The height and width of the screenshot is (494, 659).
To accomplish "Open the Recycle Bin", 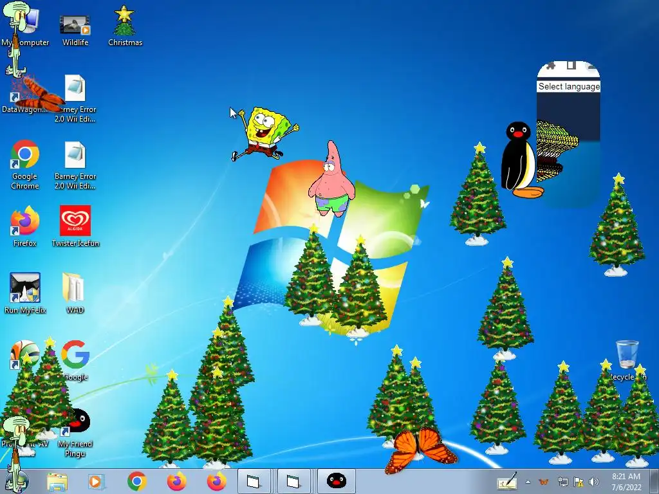I will pos(627,360).
